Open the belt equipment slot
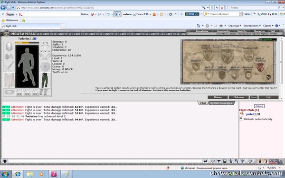Screen dimensions: 285x178 9,92
